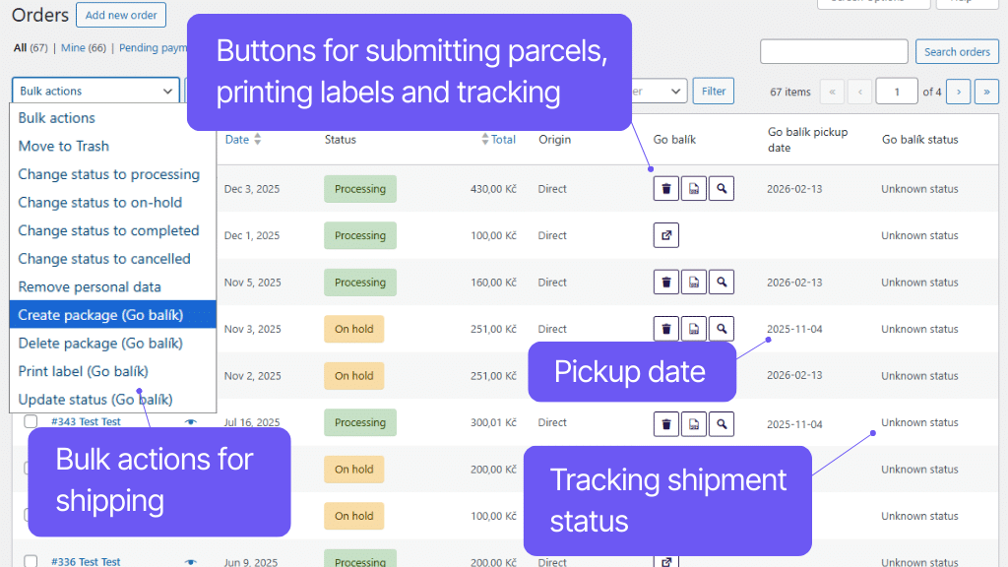Click Processing status badge in Dec 1, 2025 row
This screenshot has height=567, width=1008.
pos(360,235)
